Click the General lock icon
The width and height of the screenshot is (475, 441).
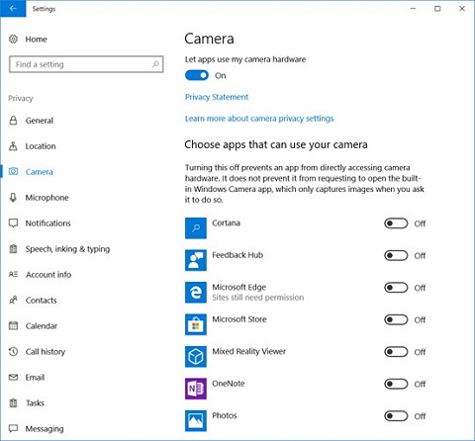(x=13, y=121)
